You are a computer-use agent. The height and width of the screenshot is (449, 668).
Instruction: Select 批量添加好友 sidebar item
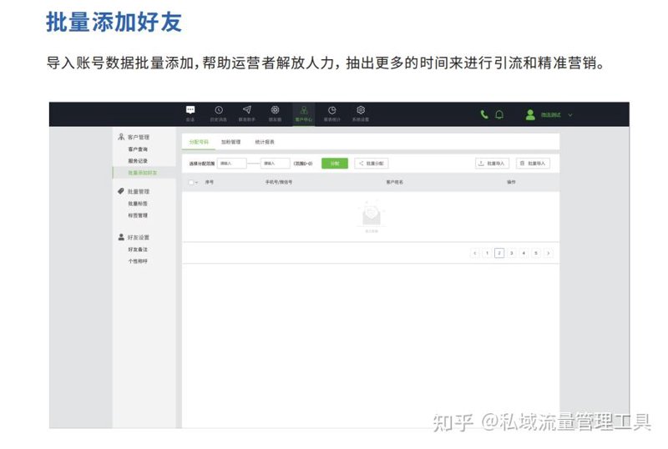click(143, 173)
